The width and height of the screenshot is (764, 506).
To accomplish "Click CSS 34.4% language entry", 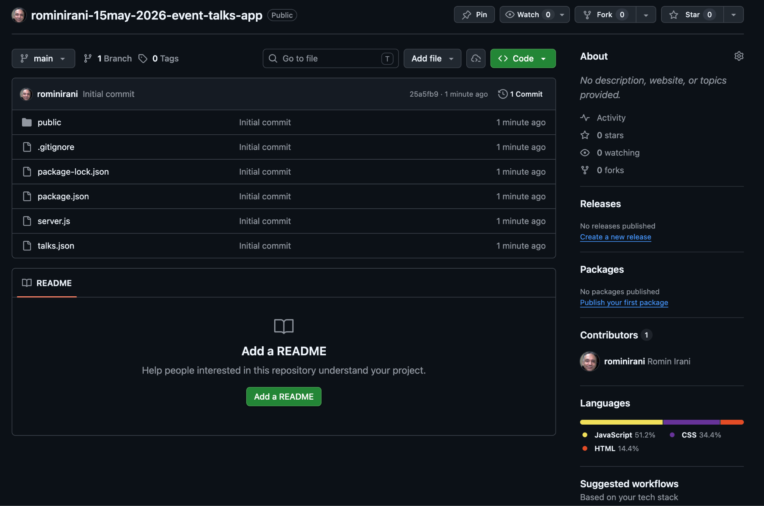I will tap(695, 435).
